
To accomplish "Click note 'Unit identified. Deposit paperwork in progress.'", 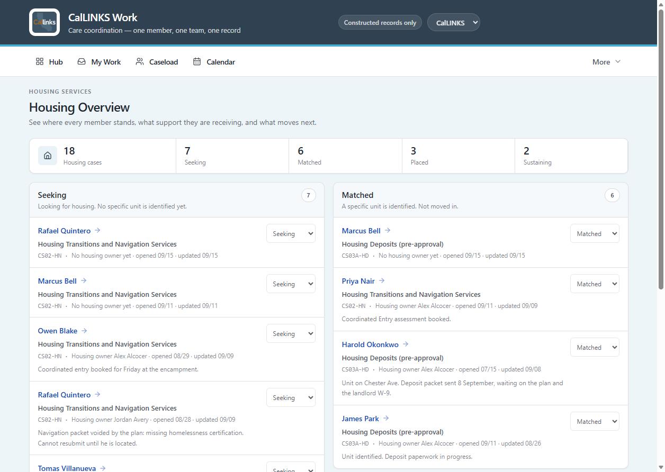I will [x=407, y=457].
